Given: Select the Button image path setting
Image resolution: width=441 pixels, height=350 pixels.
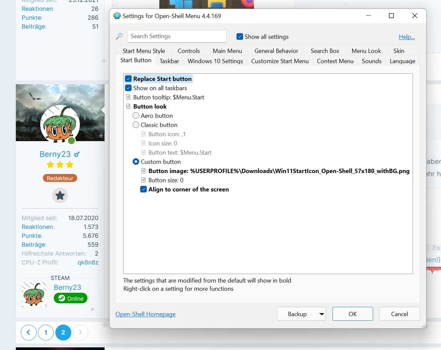Looking at the screenshot, I should click(279, 171).
